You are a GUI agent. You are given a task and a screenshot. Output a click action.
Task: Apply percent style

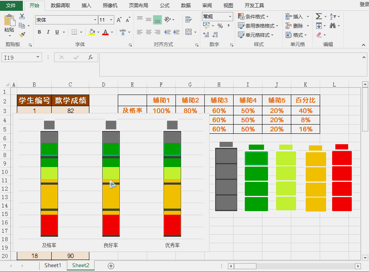(220, 26)
